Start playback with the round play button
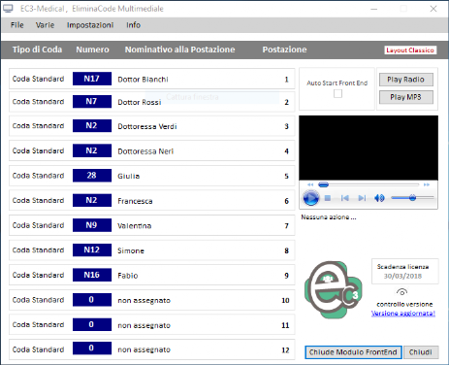449x365 pixels. point(311,198)
